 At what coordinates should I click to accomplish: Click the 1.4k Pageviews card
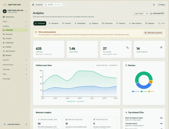click(82, 49)
